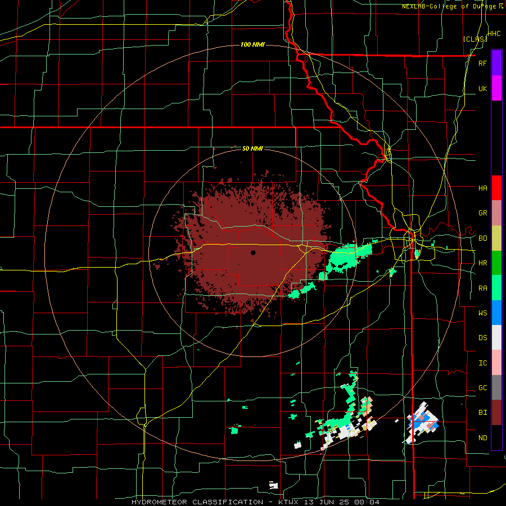Click the DS legend label
The height and width of the screenshot is (506, 506).
tap(482, 337)
